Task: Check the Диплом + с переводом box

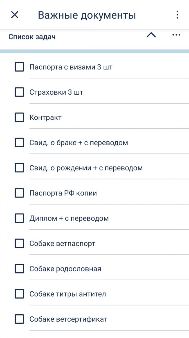Action: click(19, 218)
